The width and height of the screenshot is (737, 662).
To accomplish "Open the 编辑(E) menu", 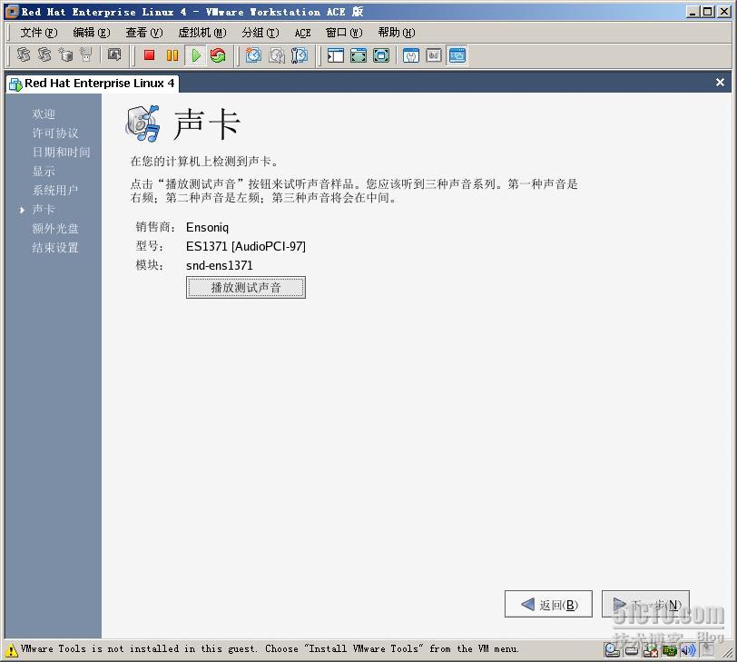I will pyautogui.click(x=91, y=33).
